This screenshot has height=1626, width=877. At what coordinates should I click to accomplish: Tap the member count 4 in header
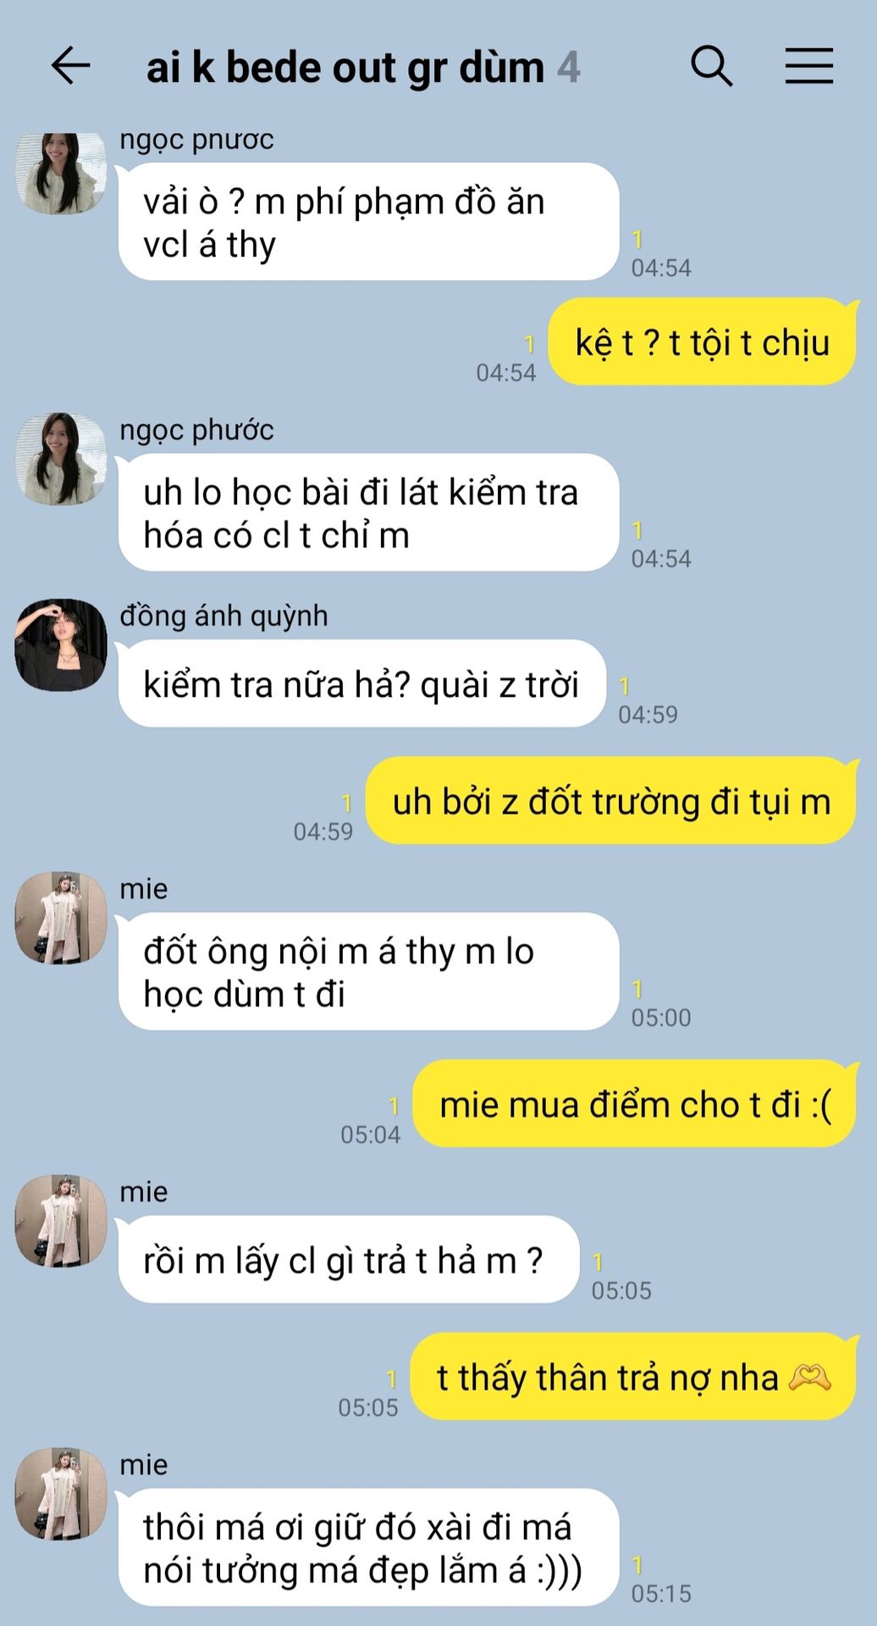(x=569, y=68)
